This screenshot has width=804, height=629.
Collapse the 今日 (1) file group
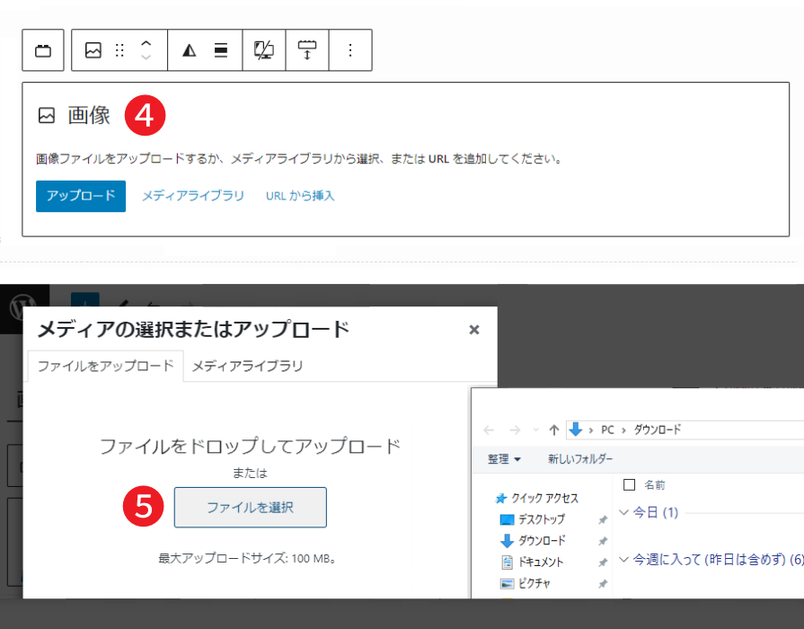tap(625, 512)
